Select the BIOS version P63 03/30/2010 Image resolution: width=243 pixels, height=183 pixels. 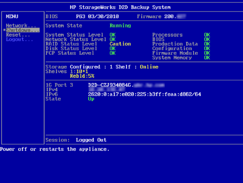coord(97,16)
